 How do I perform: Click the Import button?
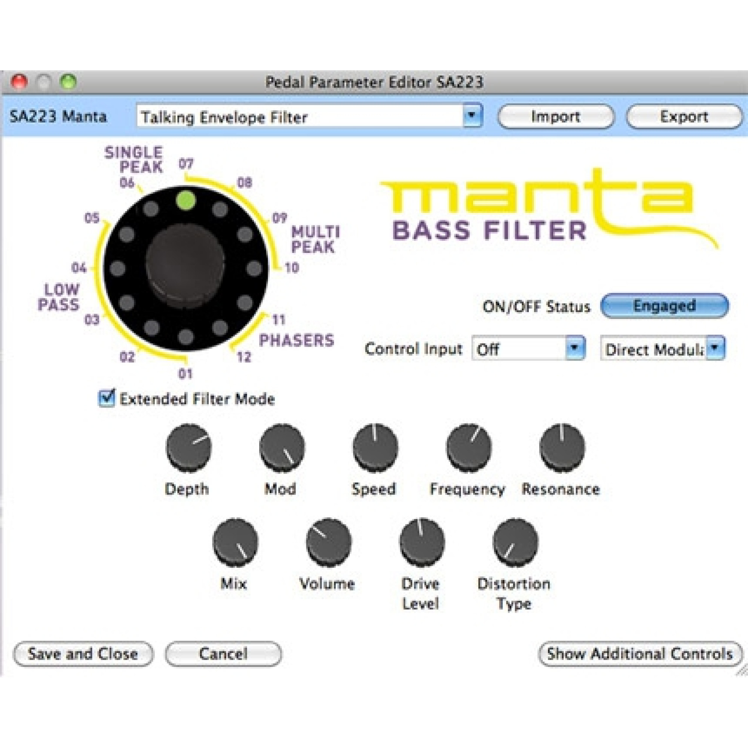coord(555,116)
